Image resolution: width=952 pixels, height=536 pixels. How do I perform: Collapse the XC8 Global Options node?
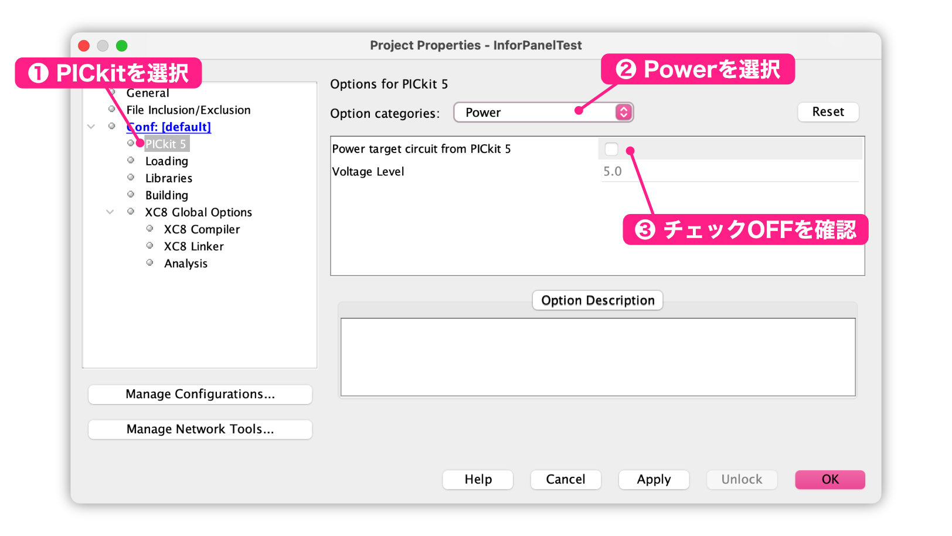pyautogui.click(x=110, y=212)
